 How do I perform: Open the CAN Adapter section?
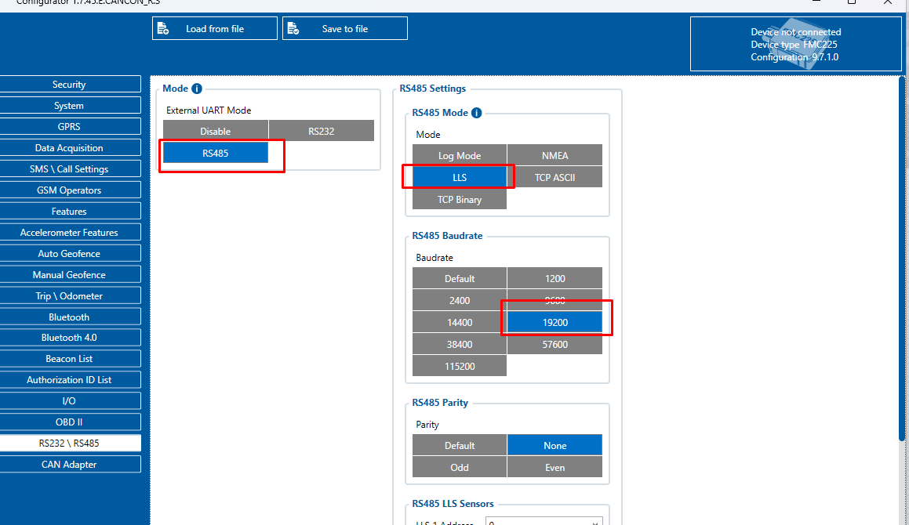point(69,465)
